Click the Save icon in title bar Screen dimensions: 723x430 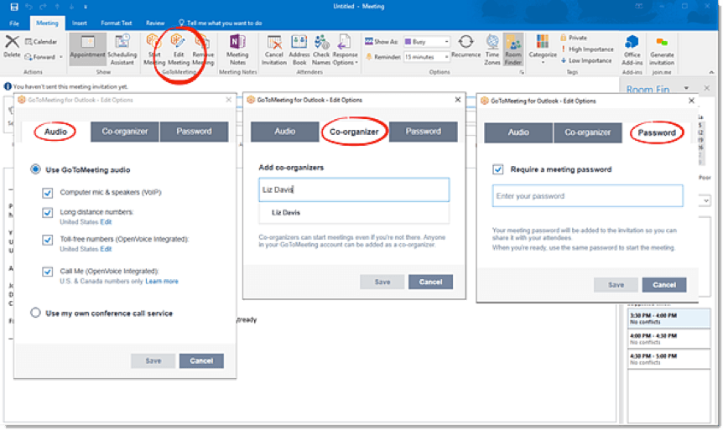14,7
